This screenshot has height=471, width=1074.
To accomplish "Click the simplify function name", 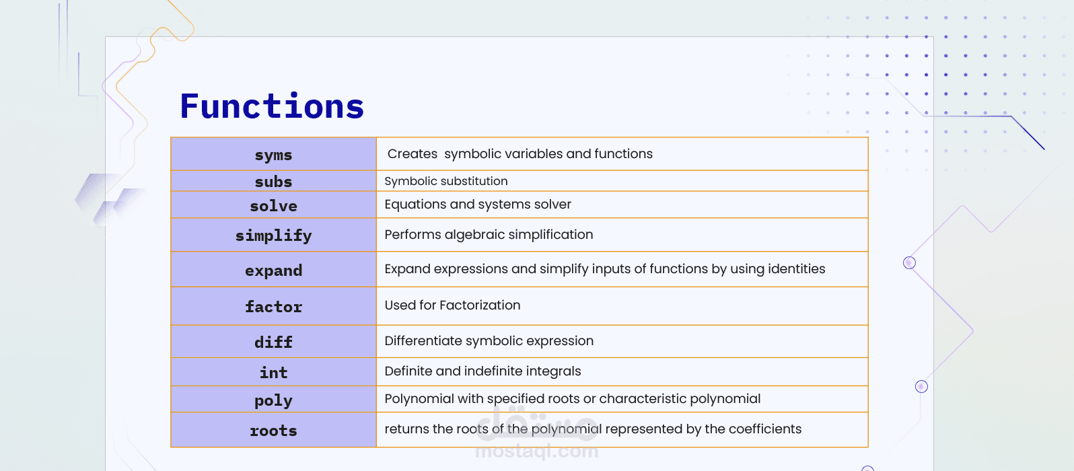I will [x=273, y=235].
